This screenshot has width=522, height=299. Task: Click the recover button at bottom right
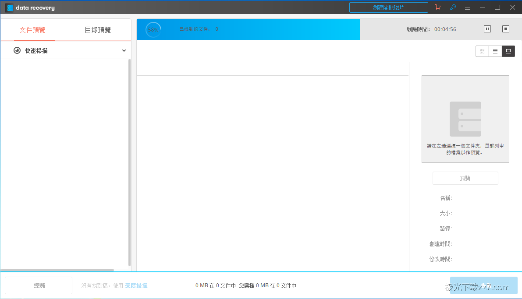coord(484,285)
